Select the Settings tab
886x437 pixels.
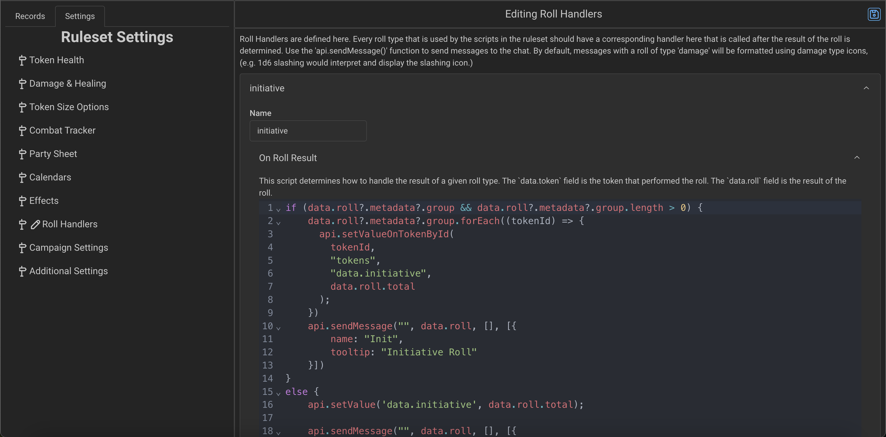pyautogui.click(x=80, y=16)
